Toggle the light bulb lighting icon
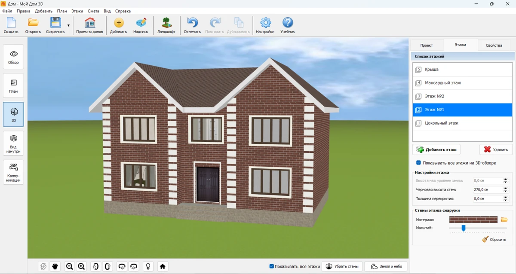 pyautogui.click(x=148, y=266)
